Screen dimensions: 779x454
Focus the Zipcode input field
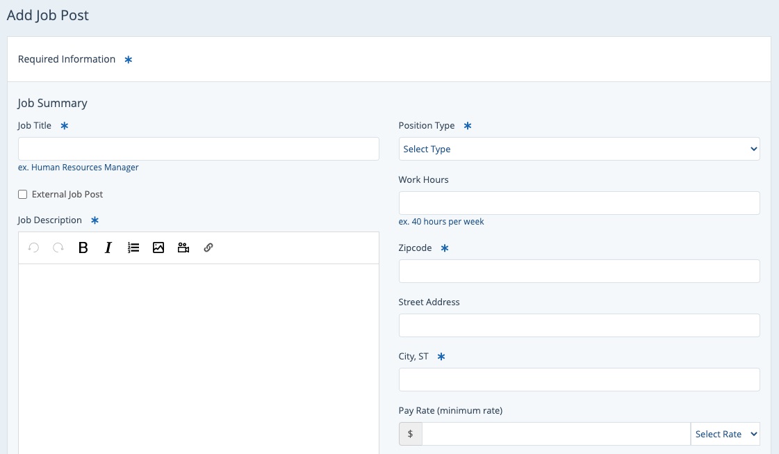click(x=579, y=271)
